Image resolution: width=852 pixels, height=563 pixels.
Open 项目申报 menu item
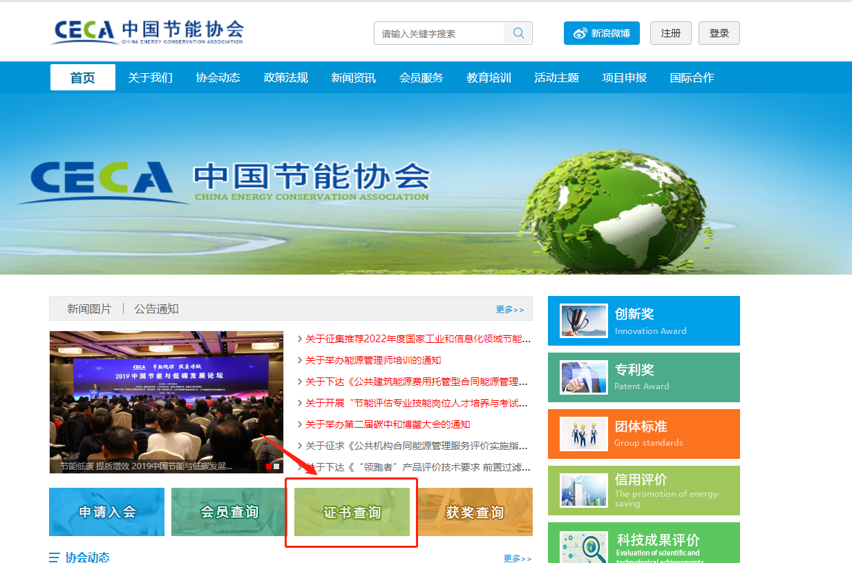[x=624, y=77]
